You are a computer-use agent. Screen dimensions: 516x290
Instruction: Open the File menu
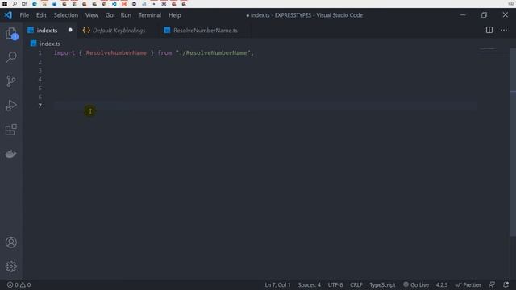coord(24,15)
